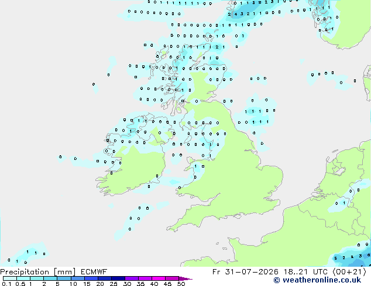Click the "Precipitation [mm]" title text

click(38, 272)
